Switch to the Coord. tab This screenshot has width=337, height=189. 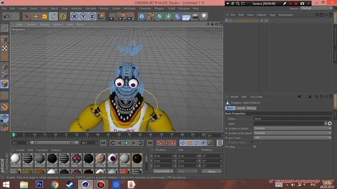click(241, 108)
